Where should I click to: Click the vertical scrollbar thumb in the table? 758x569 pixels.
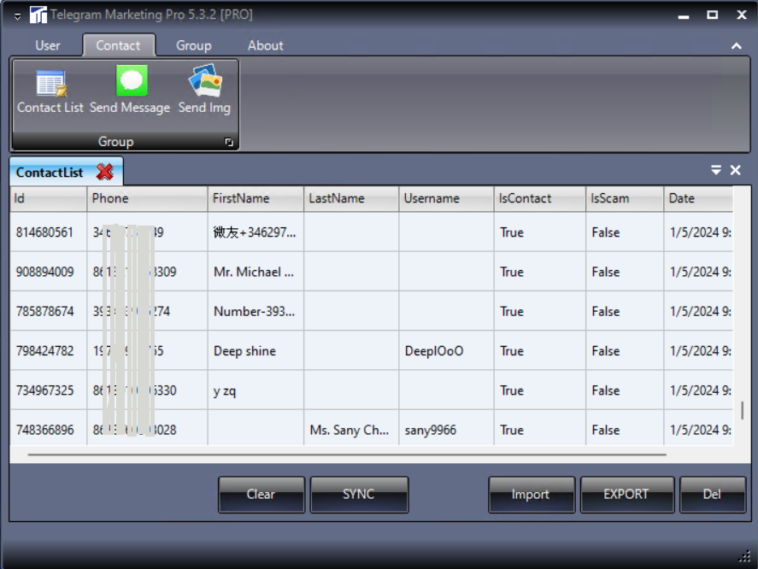tap(742, 411)
